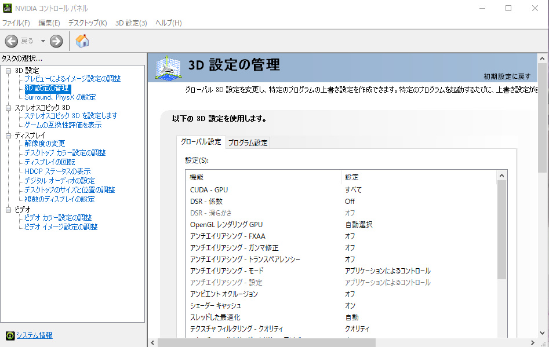Select the アンチエイリアシング - トランスペアレンシー row

pos(341,259)
